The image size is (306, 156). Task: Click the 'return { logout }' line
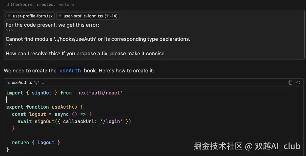coord(36,143)
